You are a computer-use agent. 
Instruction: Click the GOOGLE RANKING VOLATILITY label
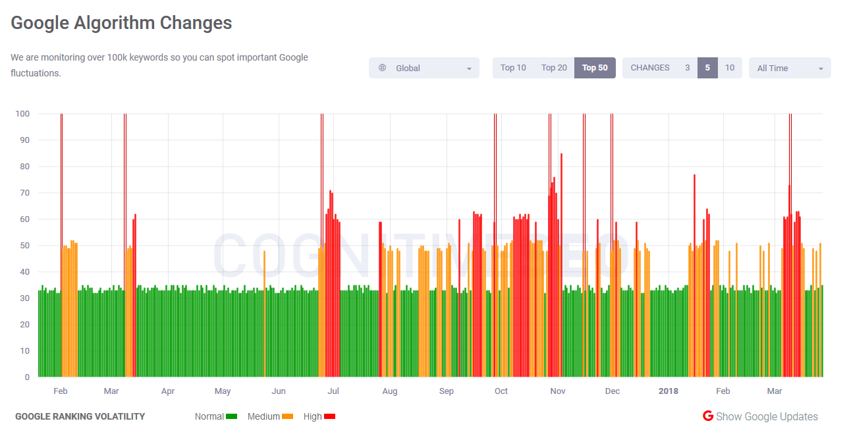pos(80,416)
